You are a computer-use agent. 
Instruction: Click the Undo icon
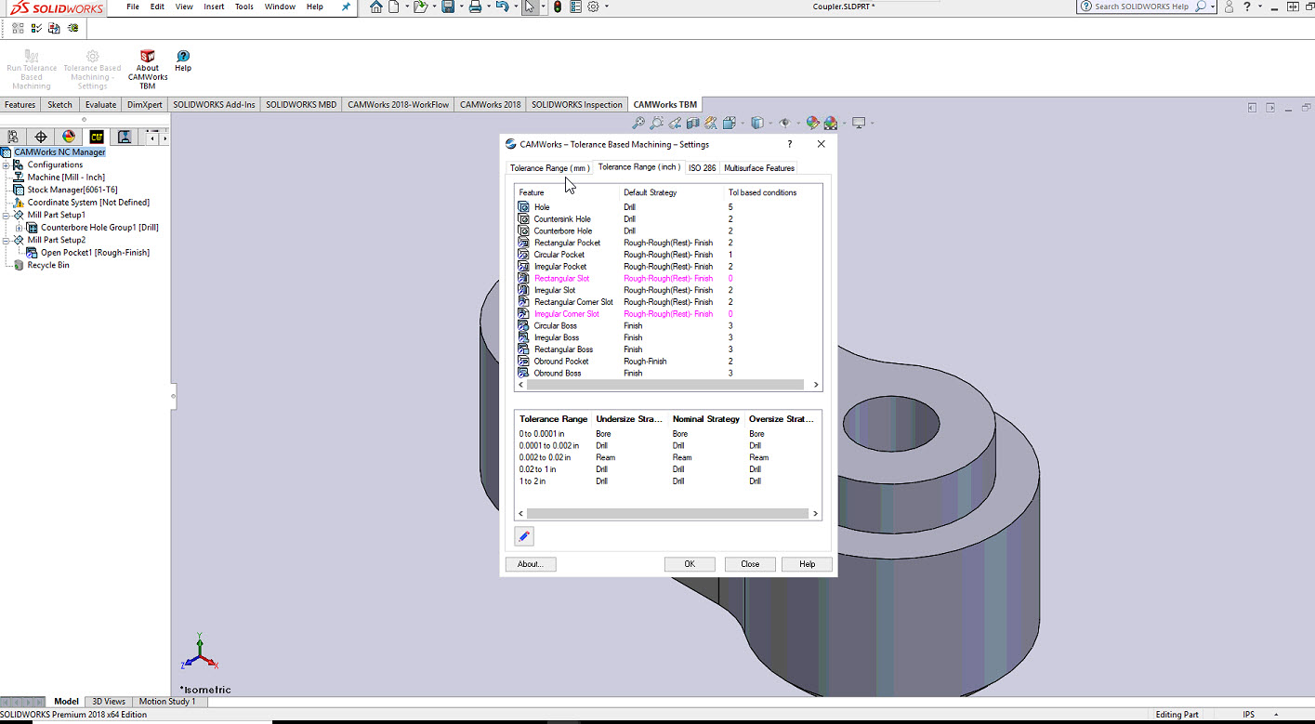[502, 7]
